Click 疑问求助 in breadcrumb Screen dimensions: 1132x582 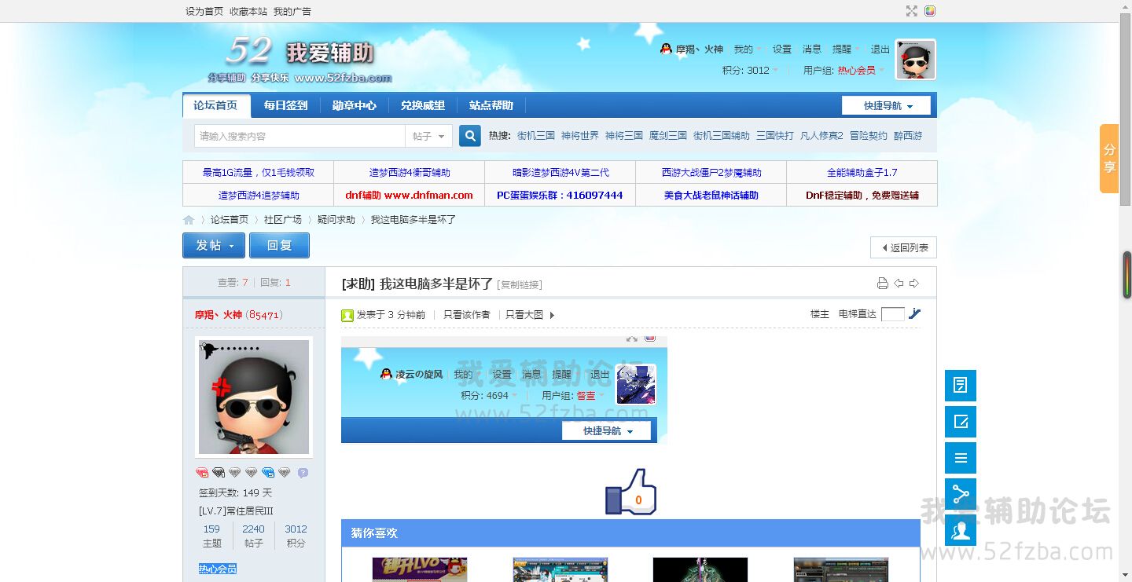tap(336, 220)
